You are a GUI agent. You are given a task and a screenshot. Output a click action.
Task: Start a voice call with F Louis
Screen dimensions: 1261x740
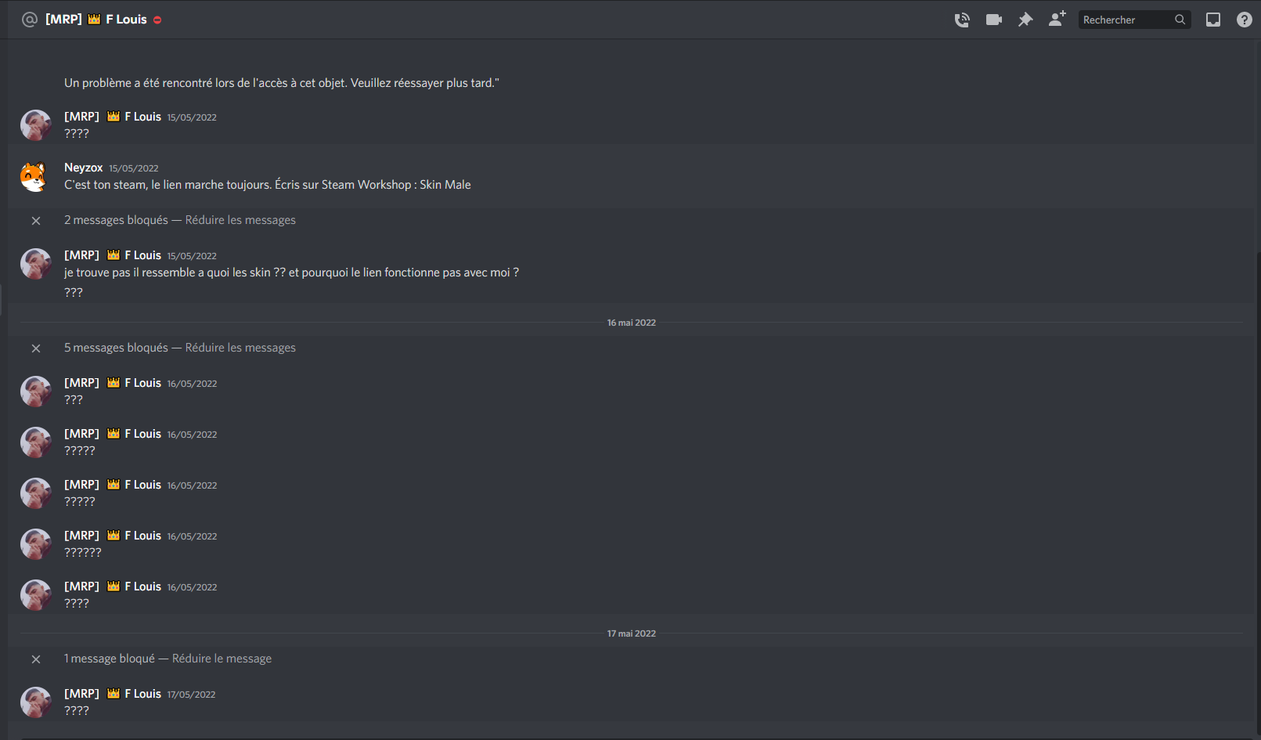pos(962,20)
